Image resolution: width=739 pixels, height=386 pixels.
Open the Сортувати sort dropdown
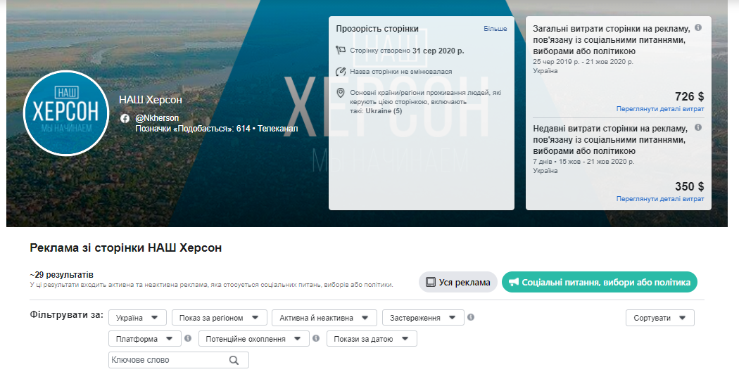(x=660, y=318)
